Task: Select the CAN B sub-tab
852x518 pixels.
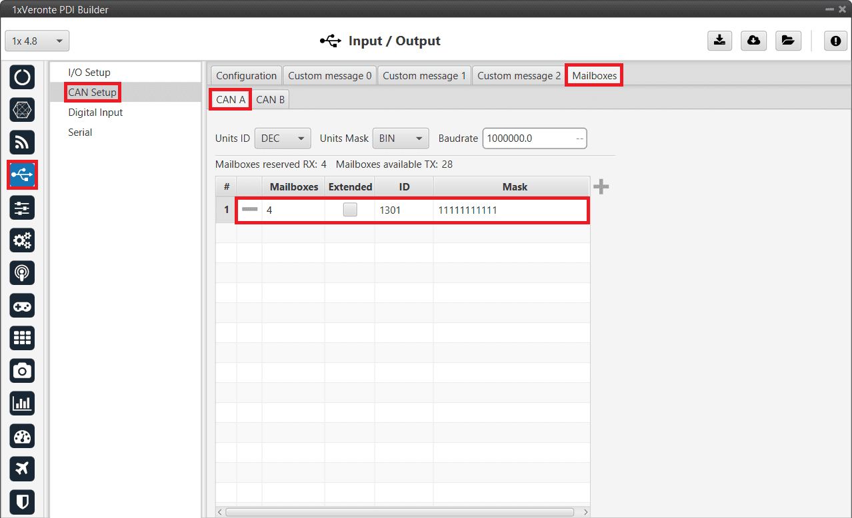Action: click(x=270, y=99)
